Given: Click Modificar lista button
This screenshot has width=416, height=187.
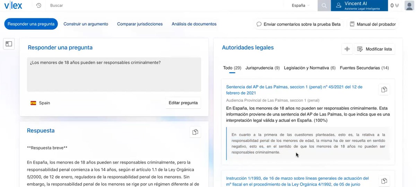Looking at the screenshot, I should tap(374, 49).
